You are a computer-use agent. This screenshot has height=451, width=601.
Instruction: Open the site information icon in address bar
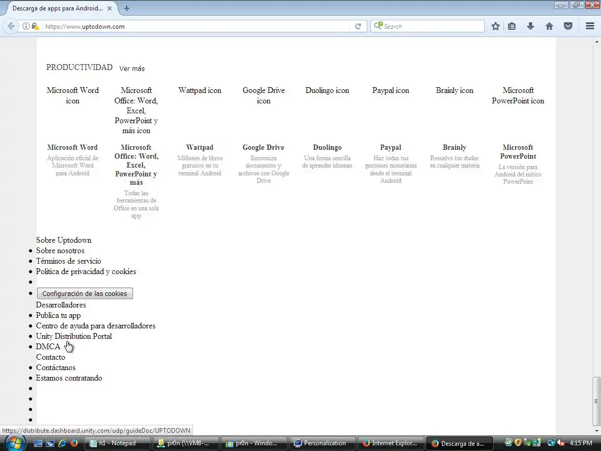coord(26,26)
